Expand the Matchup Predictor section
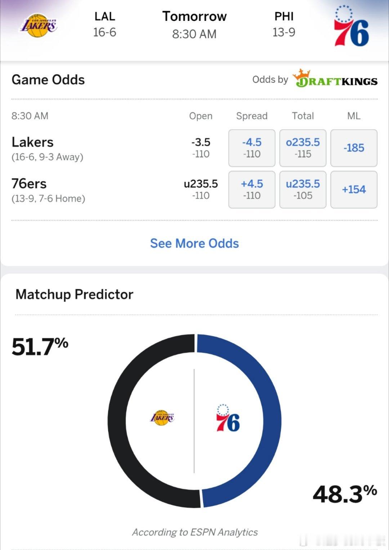The image size is (389, 550). click(x=74, y=294)
